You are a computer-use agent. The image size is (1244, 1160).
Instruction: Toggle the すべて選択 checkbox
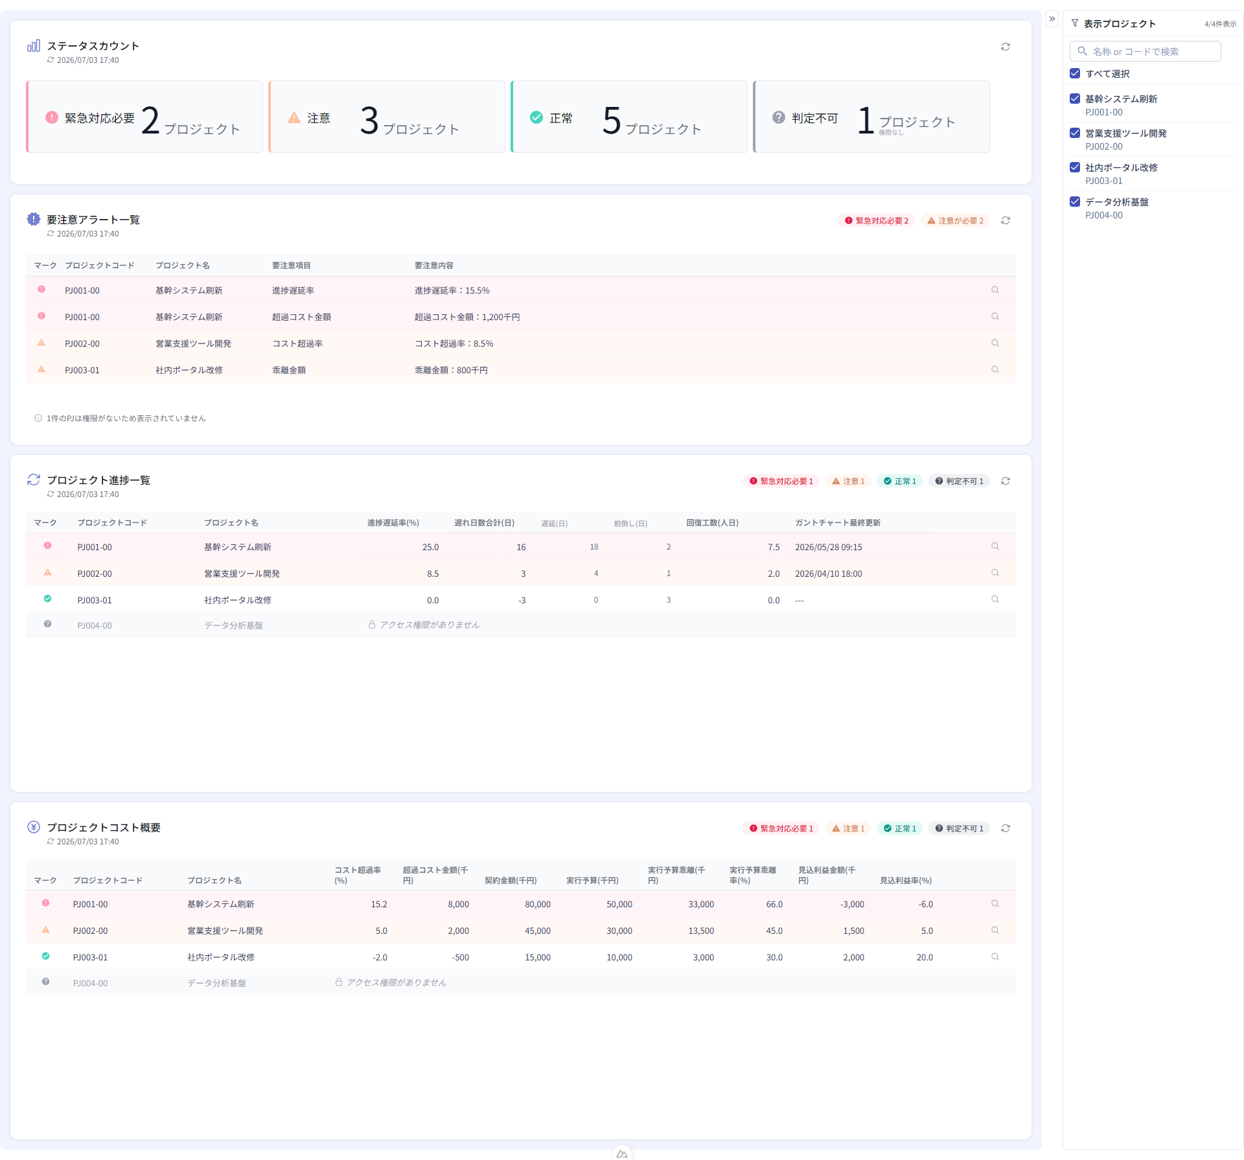1074,73
